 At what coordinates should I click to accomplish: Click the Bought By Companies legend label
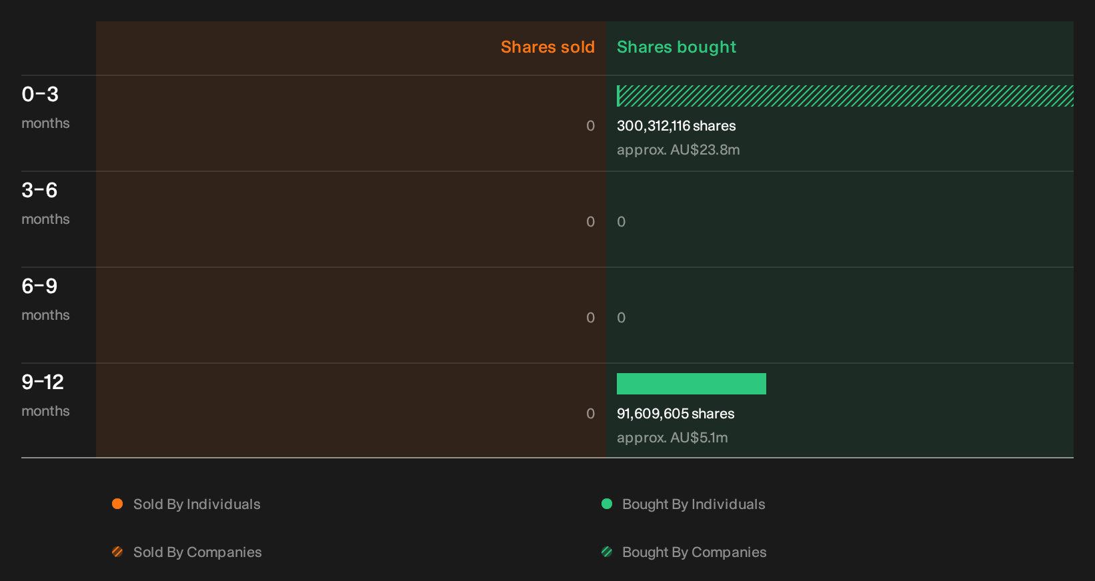pyautogui.click(x=694, y=552)
